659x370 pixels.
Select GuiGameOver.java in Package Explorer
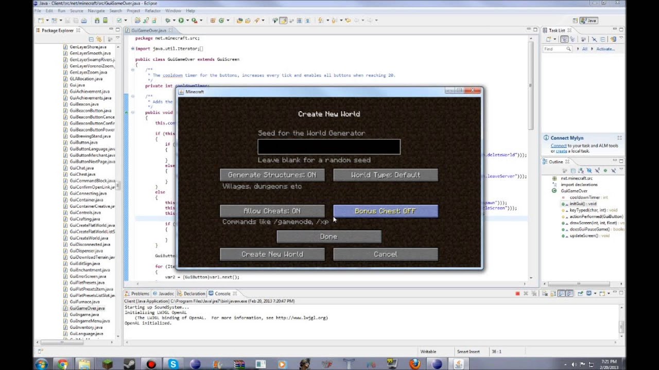(x=87, y=308)
